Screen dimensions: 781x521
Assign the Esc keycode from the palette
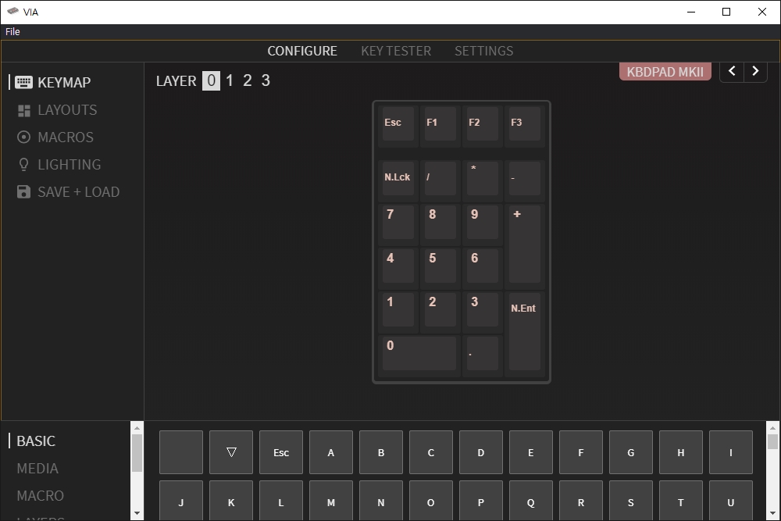[x=281, y=452]
